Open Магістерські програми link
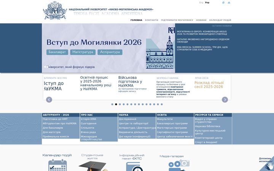Screen dimensions: 274x171 [x=172, y=128]
